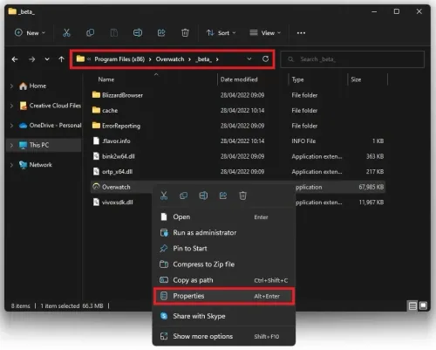Click the Delete icon in the context menu
This screenshot has height=350, width=436.
[x=242, y=196]
